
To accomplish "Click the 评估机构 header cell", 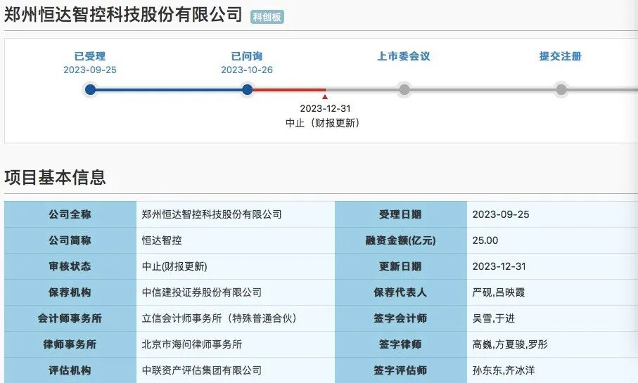I will (x=70, y=370).
